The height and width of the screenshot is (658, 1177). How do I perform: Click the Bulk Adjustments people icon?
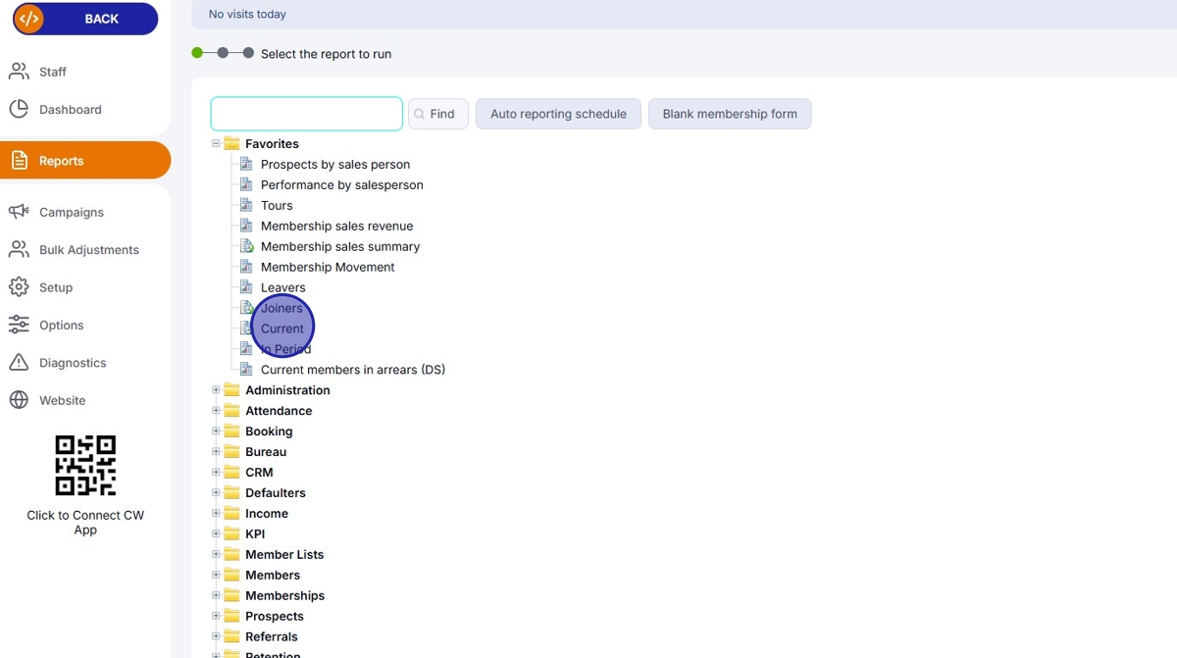(19, 249)
